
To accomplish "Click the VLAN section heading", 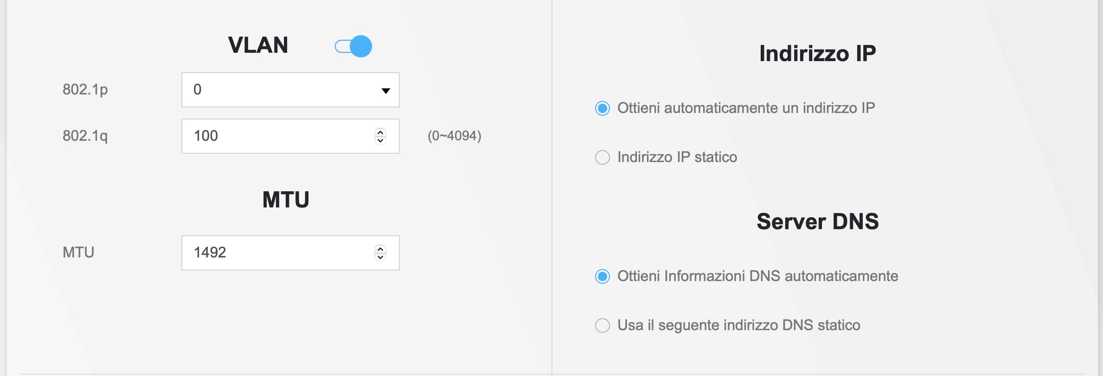I will point(258,45).
